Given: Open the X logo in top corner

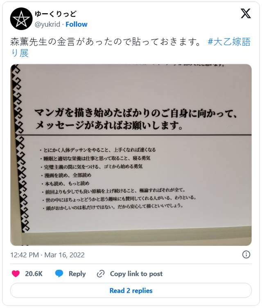Looking at the screenshot, I should (246, 14).
